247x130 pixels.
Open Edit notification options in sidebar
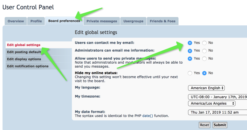(x=28, y=66)
